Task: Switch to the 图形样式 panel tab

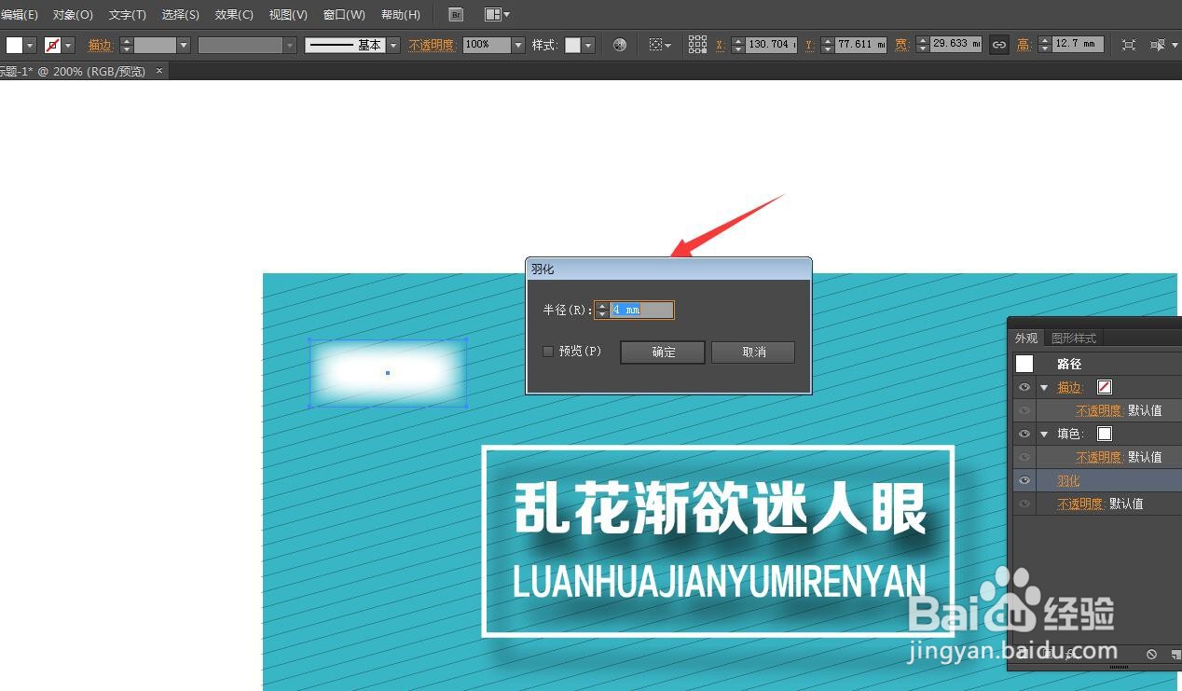Action: [1073, 338]
